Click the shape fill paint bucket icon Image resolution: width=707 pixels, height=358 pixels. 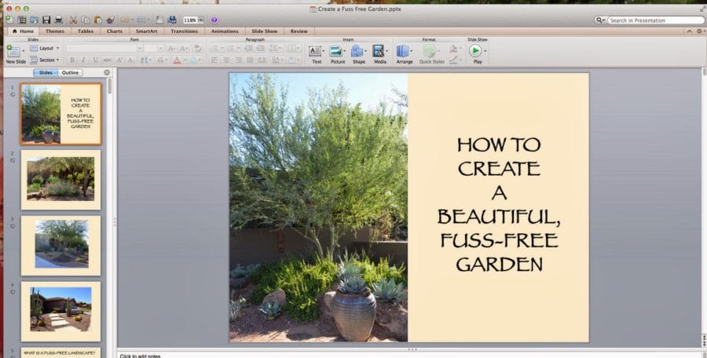click(x=453, y=48)
